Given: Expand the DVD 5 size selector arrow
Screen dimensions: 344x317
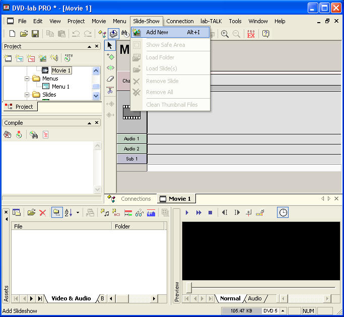Looking at the screenshot, I should pos(283,311).
